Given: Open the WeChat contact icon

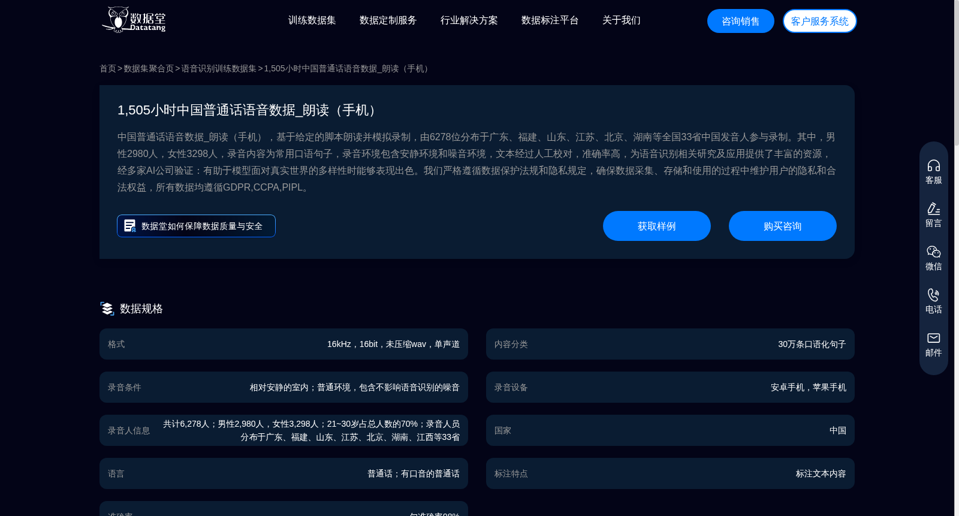Looking at the screenshot, I should (x=933, y=252).
